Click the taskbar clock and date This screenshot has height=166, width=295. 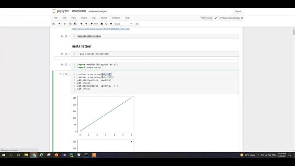click(282, 155)
